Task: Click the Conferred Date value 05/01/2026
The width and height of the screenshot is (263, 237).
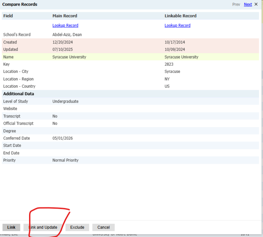Action: coord(63,138)
